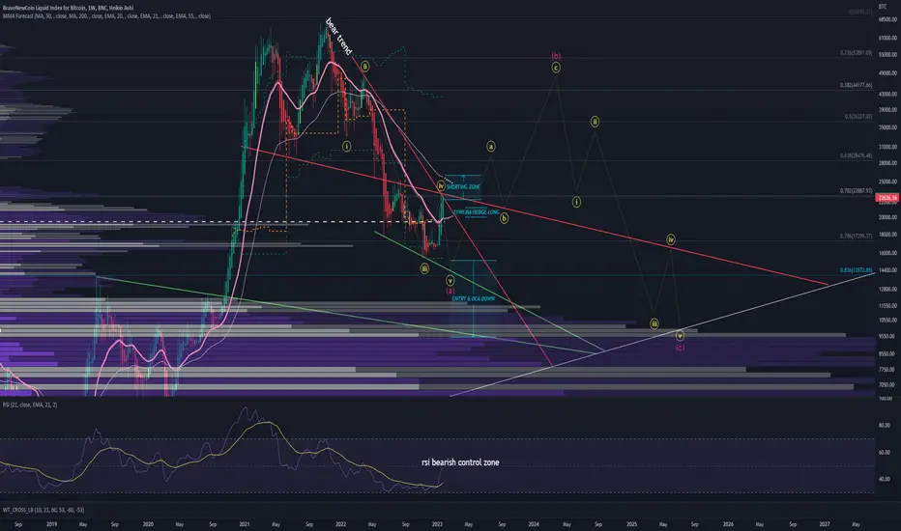Click the 9550.00 price axis label

[x=887, y=336]
